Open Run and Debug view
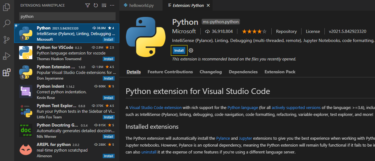Image resolution: width=375 pixels, height=161 pixels. (x=7, y=56)
